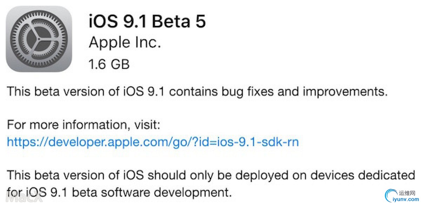Screen dimensions: 421x205
Task: Click the "For more information, visit:" text
Action: click(x=83, y=125)
